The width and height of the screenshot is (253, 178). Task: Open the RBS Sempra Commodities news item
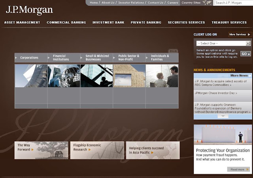tap(221, 83)
